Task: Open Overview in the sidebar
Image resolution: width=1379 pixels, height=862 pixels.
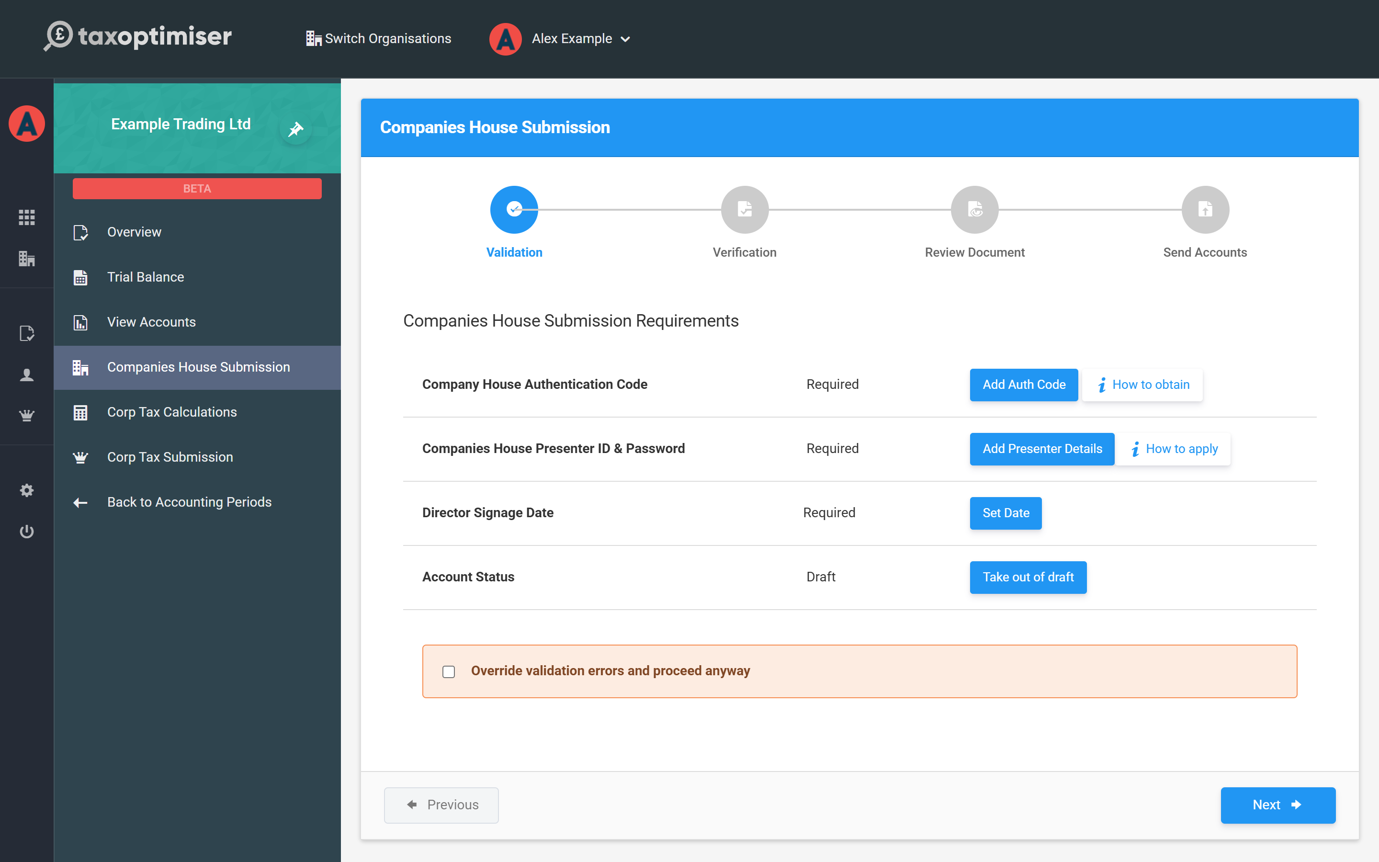Action: click(197, 233)
